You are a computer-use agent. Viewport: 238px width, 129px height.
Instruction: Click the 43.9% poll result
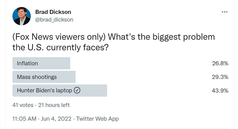click(x=220, y=91)
